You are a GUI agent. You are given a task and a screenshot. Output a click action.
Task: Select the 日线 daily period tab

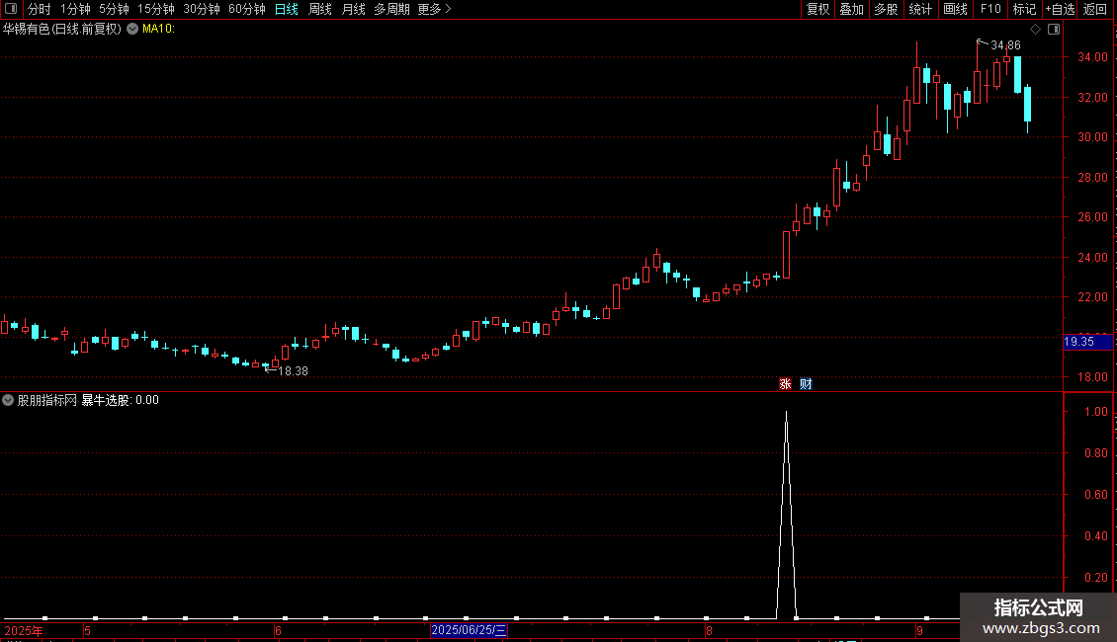pyautogui.click(x=287, y=9)
